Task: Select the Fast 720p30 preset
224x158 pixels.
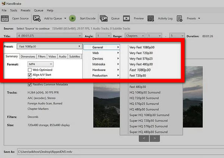Action: pyautogui.click(x=137, y=76)
